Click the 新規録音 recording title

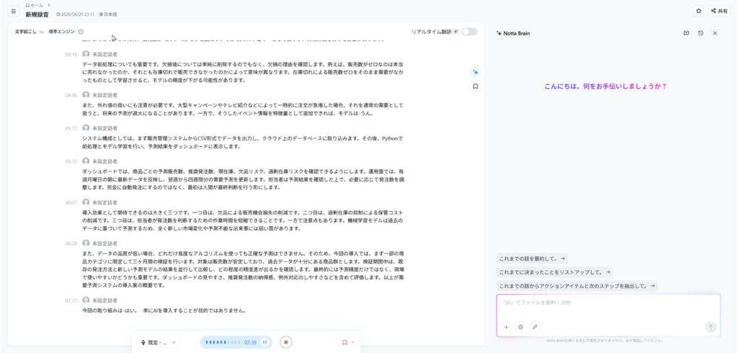pos(37,14)
